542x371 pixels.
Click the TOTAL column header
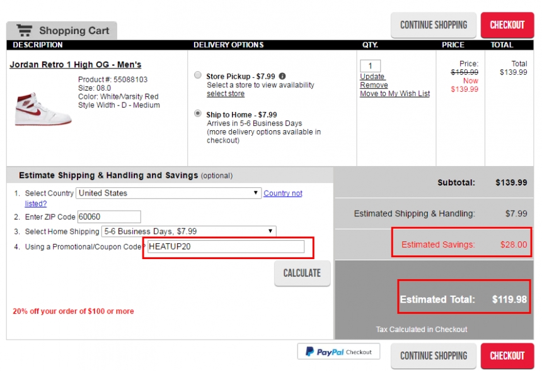tap(502, 45)
